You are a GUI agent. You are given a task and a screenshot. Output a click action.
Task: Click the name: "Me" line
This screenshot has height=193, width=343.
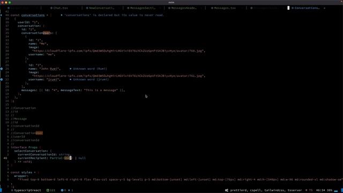pos(38,44)
